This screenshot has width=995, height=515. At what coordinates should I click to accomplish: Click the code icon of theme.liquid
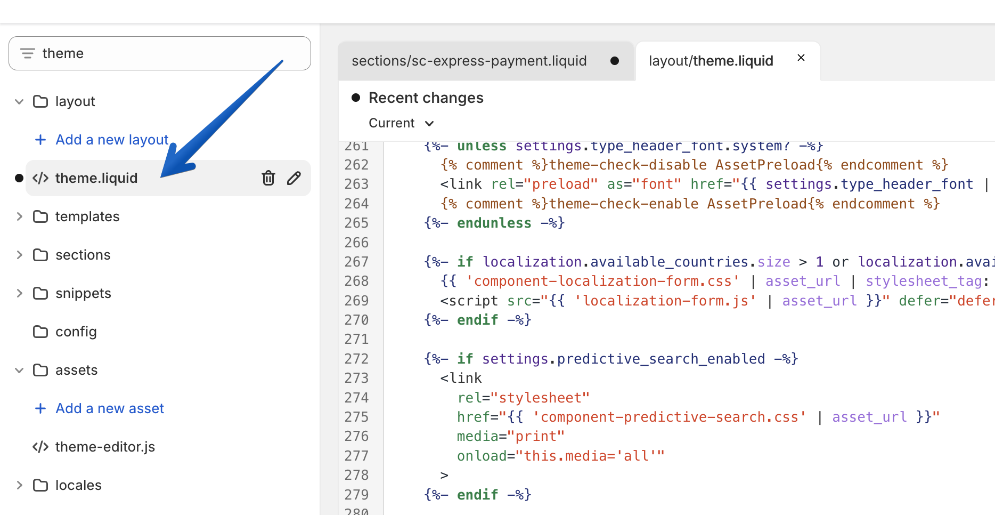point(40,178)
